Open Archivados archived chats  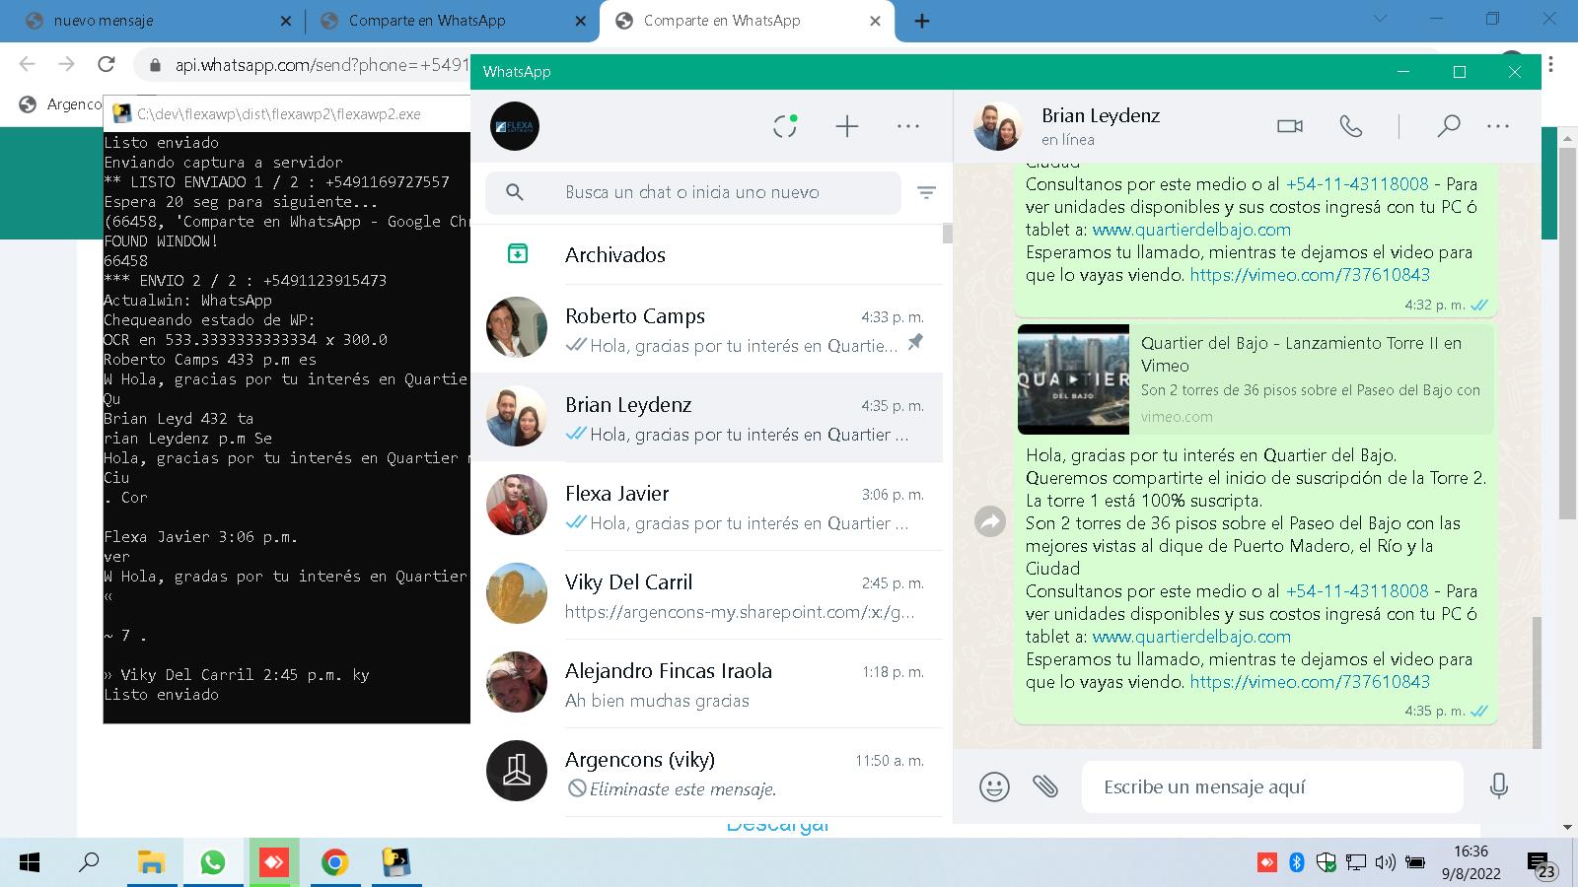pyautogui.click(x=707, y=254)
